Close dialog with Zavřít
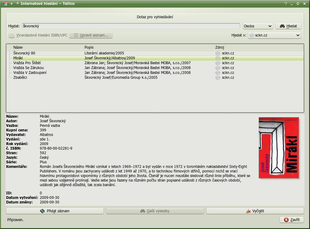310x229 pixels. pos(292,220)
